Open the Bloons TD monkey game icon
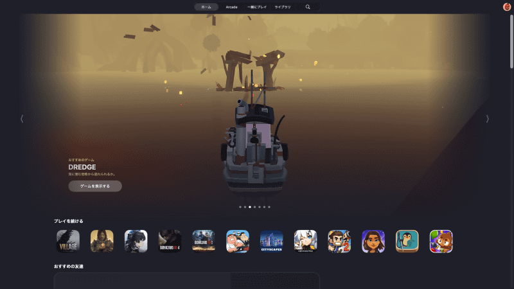Screen dimensions: 514x289 tap(441, 241)
